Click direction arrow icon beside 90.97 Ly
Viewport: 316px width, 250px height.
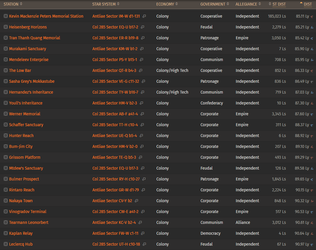pos(312,244)
